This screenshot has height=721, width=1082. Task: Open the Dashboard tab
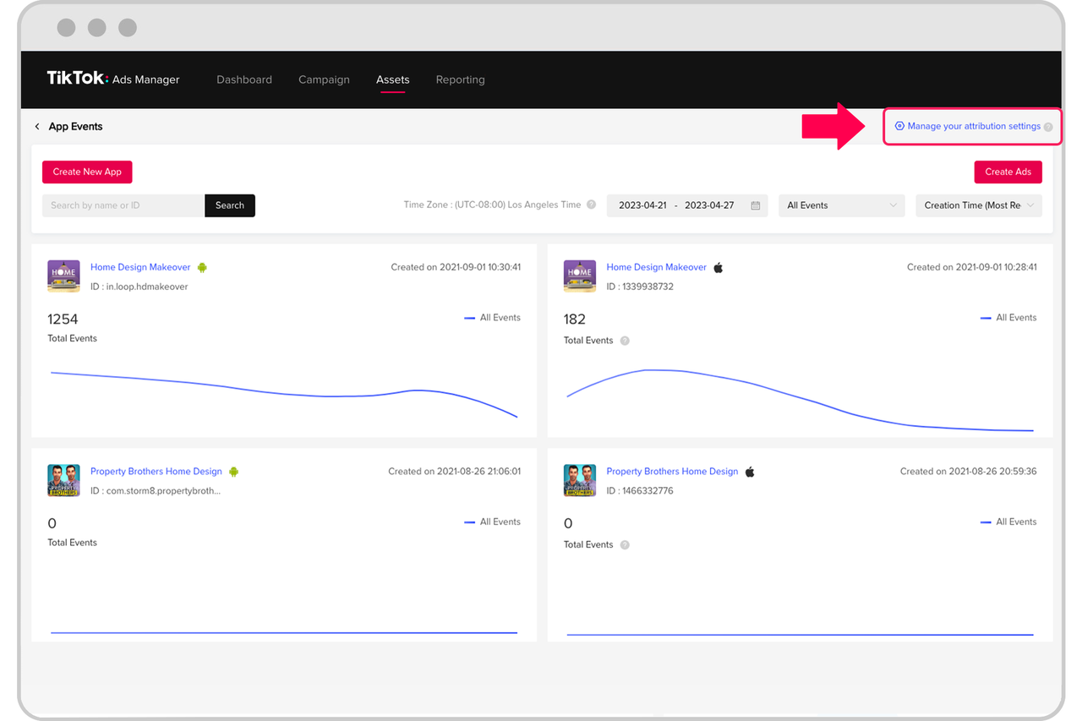tap(244, 79)
